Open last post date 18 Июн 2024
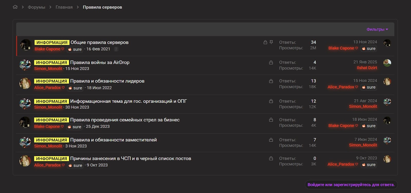Viewport: 411px width, 193px height. 365,119
